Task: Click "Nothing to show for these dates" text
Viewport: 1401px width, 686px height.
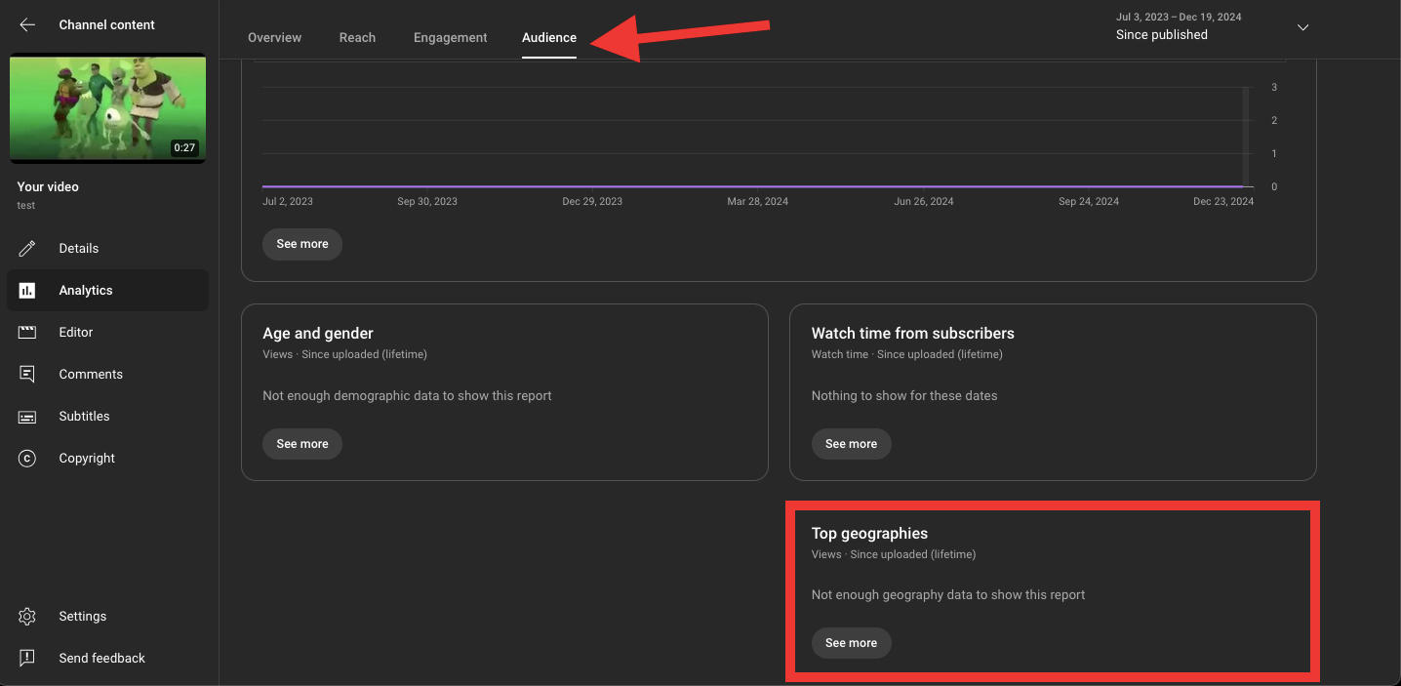Action: tap(904, 395)
